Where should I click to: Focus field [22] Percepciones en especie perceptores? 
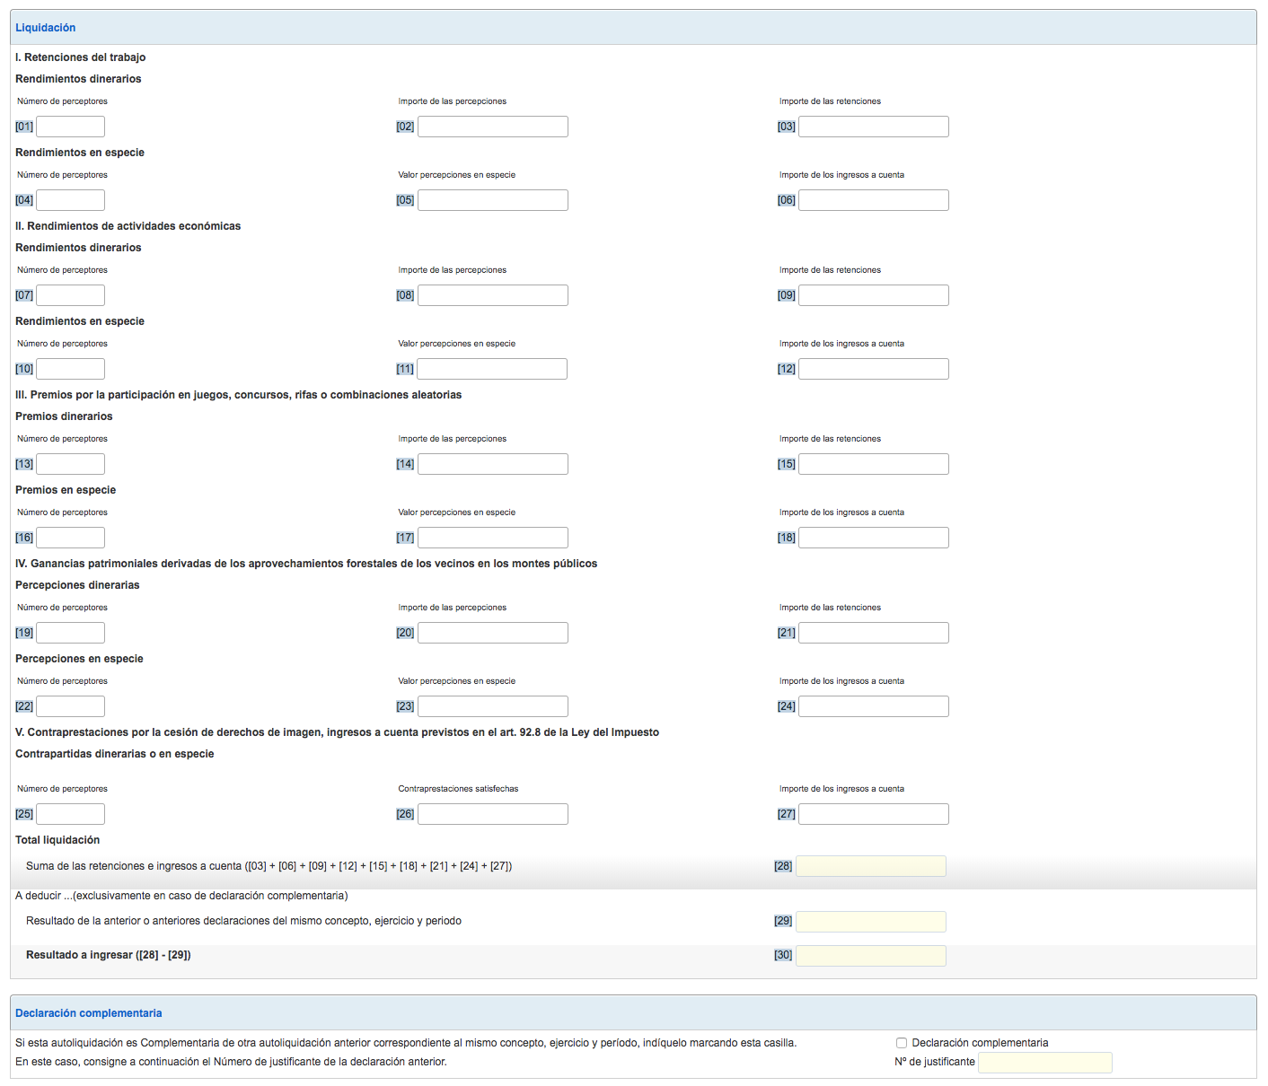tap(70, 706)
